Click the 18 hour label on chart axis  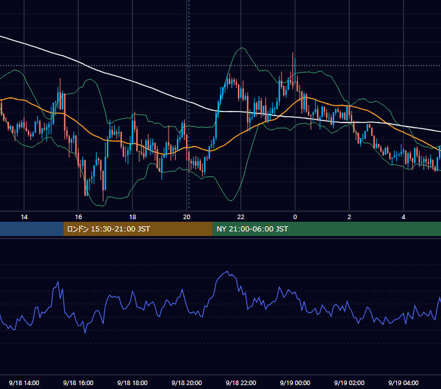click(x=132, y=217)
